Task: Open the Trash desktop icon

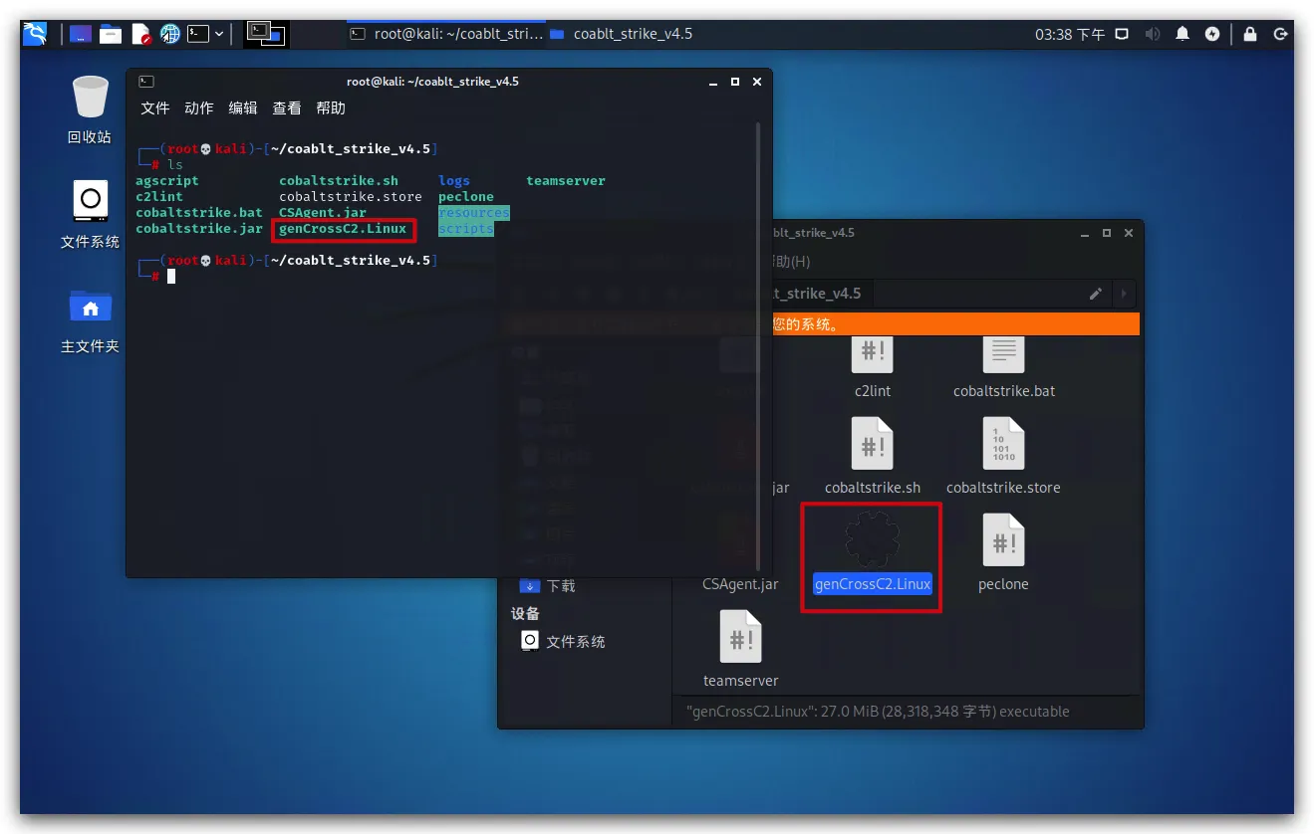Action: point(90,98)
